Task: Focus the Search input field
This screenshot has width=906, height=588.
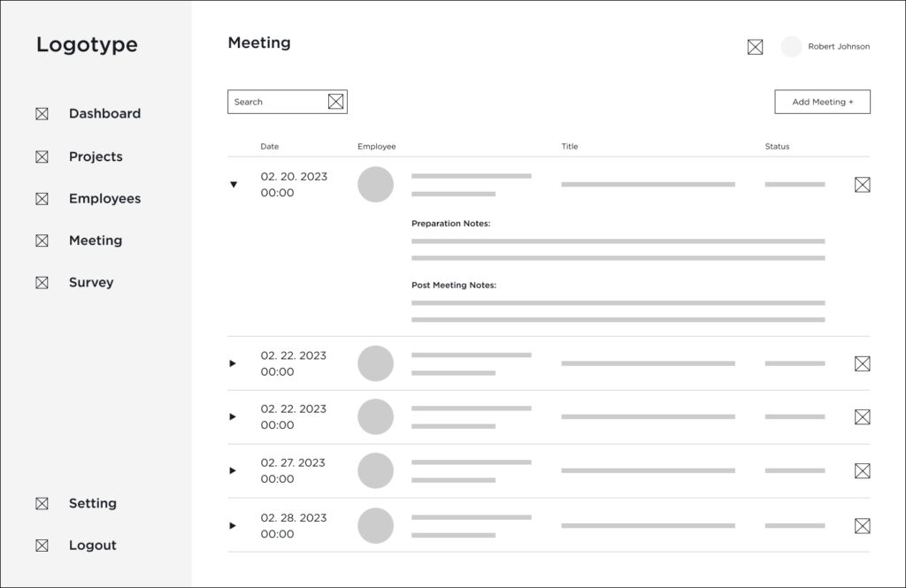Action: coord(276,102)
